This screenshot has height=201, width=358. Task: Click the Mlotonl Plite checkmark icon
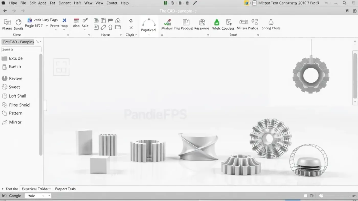click(167, 22)
